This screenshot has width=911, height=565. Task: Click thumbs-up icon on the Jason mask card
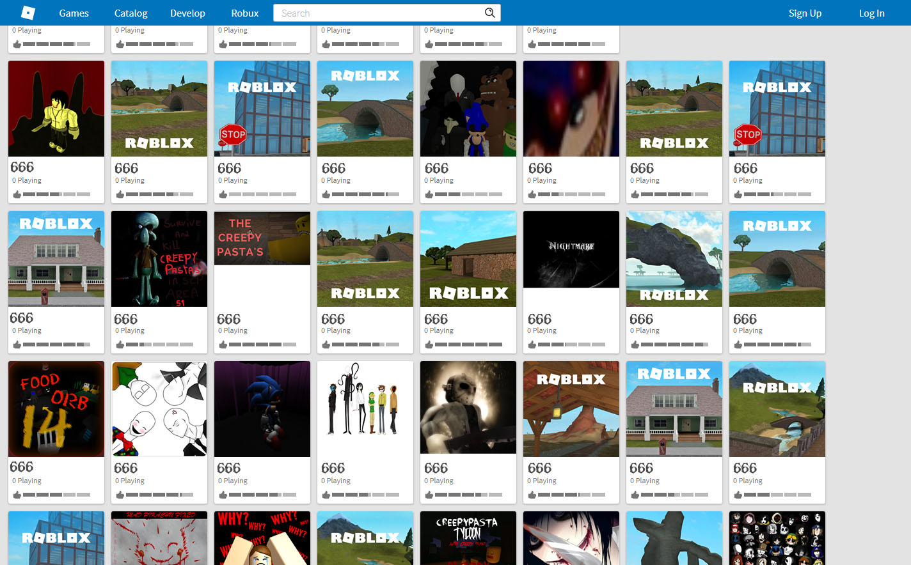coord(429,495)
